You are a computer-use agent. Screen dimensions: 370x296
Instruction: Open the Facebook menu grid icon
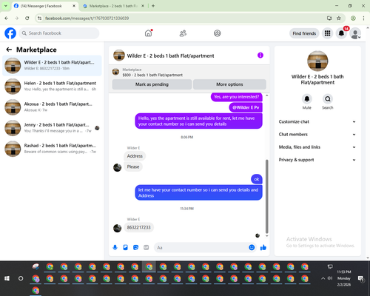[327, 33]
